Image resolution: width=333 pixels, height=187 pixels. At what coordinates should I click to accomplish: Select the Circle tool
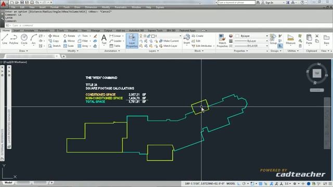point(24,39)
